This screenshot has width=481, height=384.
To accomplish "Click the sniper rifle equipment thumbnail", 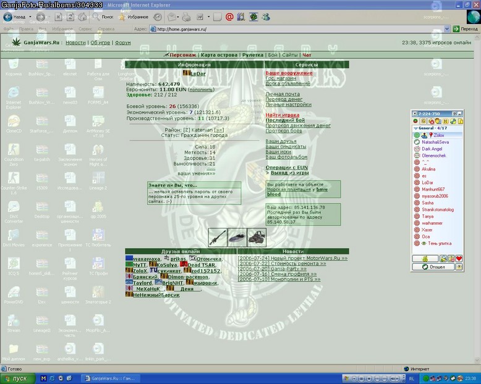I will point(218,237).
